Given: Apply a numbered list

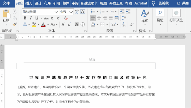Looking at the screenshot, I should click(102, 11).
